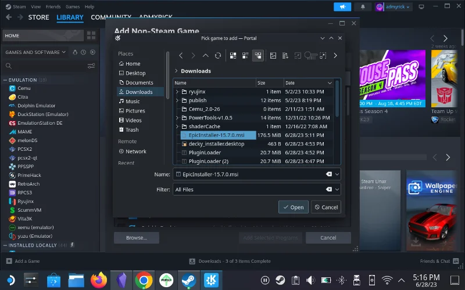Open Games and Software filter dropdown
465x290 pixels.
pos(35,52)
